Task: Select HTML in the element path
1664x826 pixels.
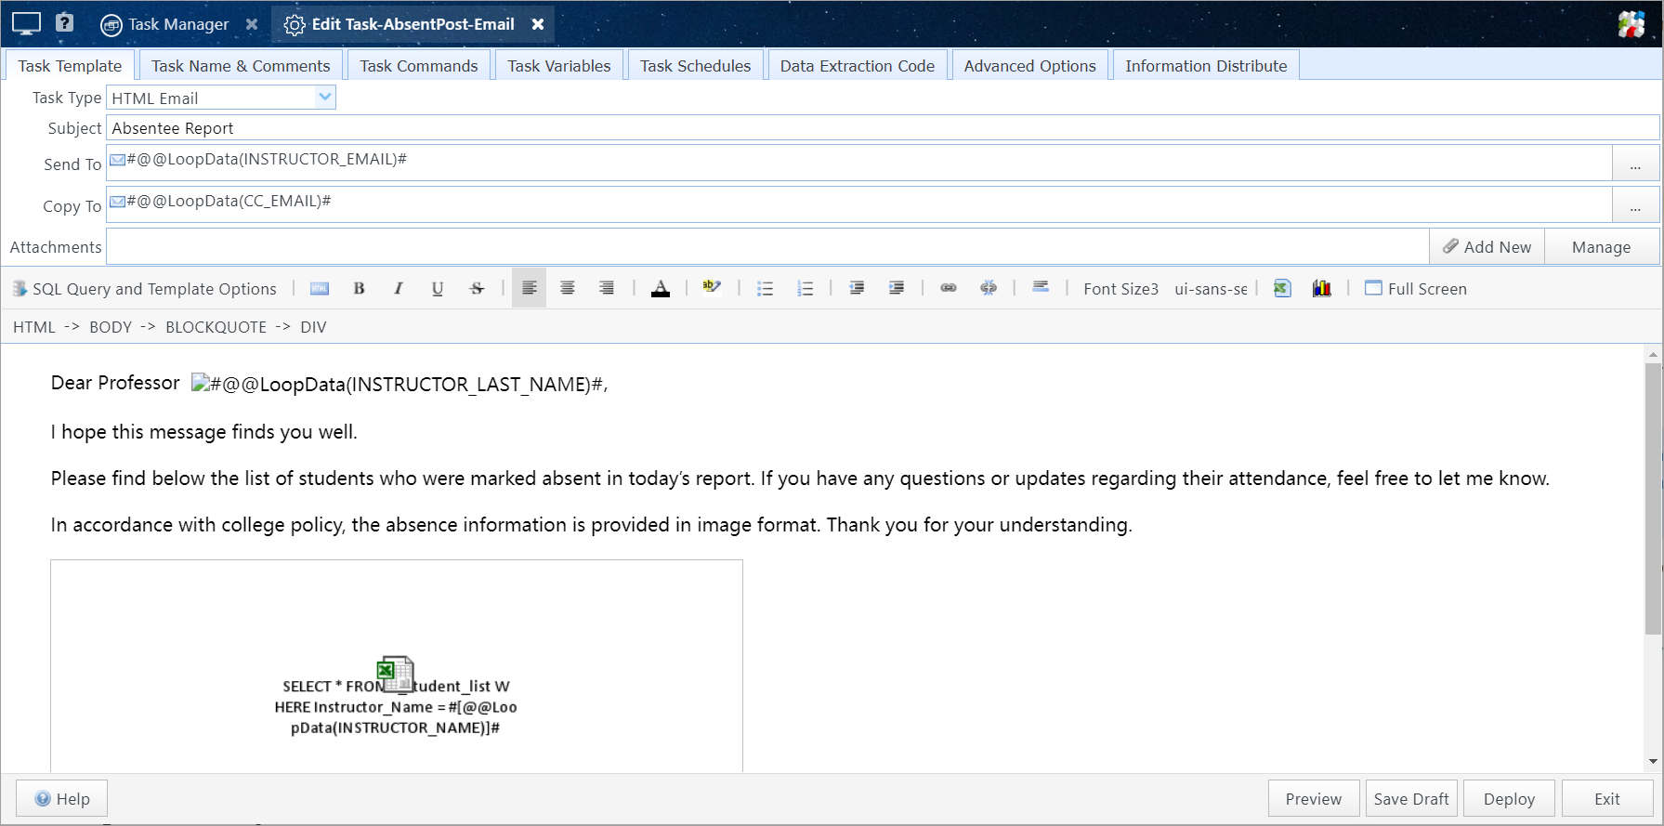Action: click(34, 327)
